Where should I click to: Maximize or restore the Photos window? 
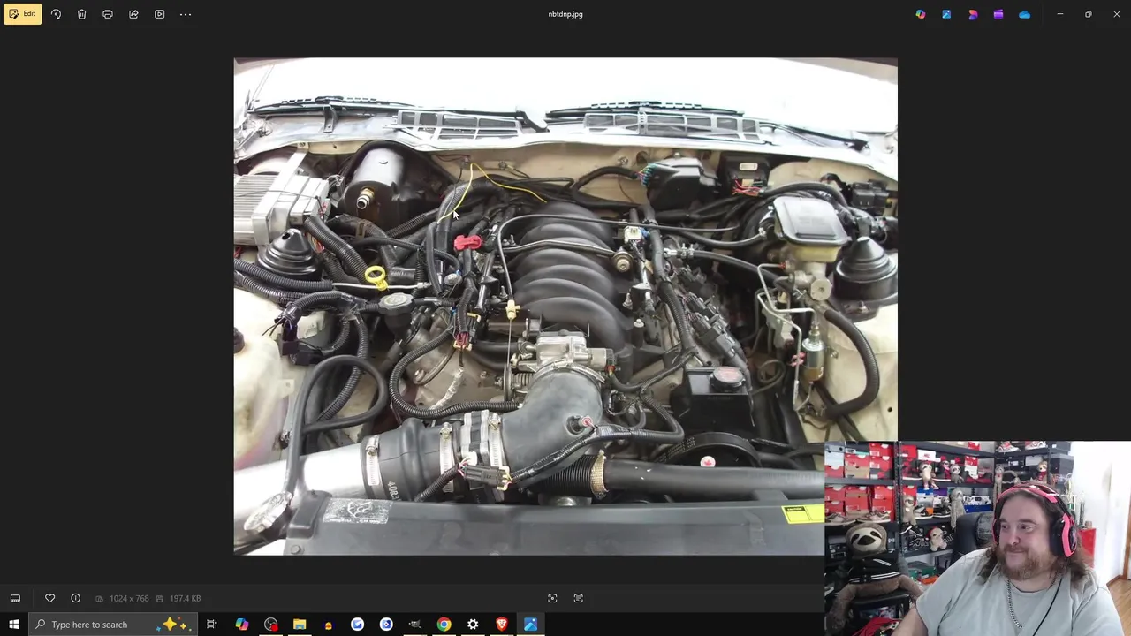coord(1089,14)
